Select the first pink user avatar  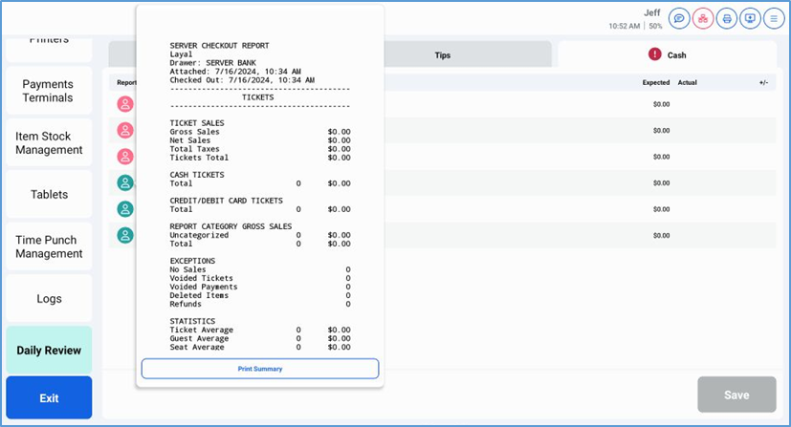coord(124,104)
